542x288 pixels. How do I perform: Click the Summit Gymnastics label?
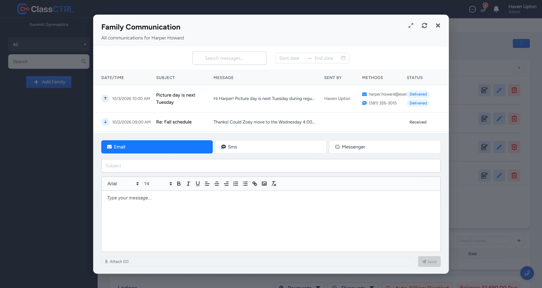point(49,24)
